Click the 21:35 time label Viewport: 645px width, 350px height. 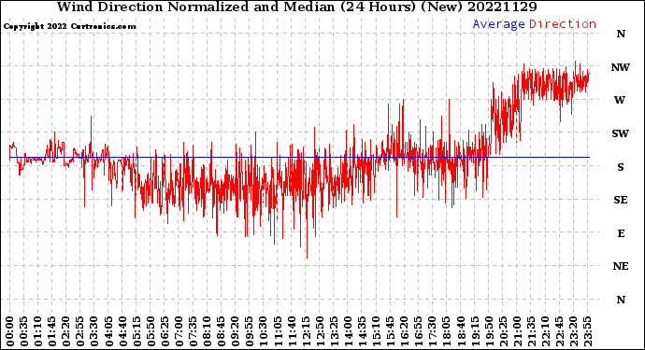point(532,331)
